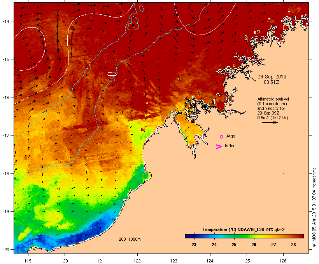Image resolution: width=319 pixels, height=264 pixels.
Task: Click the longitude label 124
Action: click(210, 261)
